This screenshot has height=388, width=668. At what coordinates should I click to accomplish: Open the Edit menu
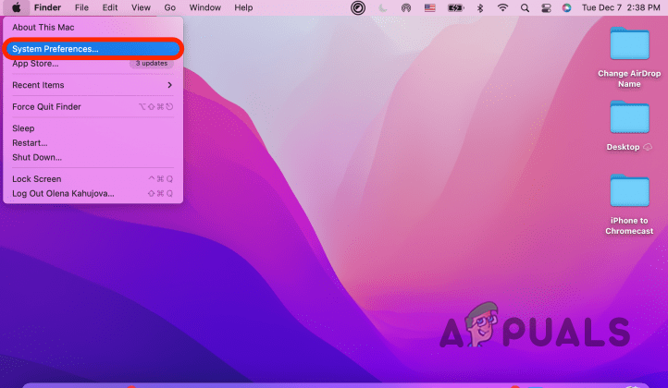tap(110, 7)
